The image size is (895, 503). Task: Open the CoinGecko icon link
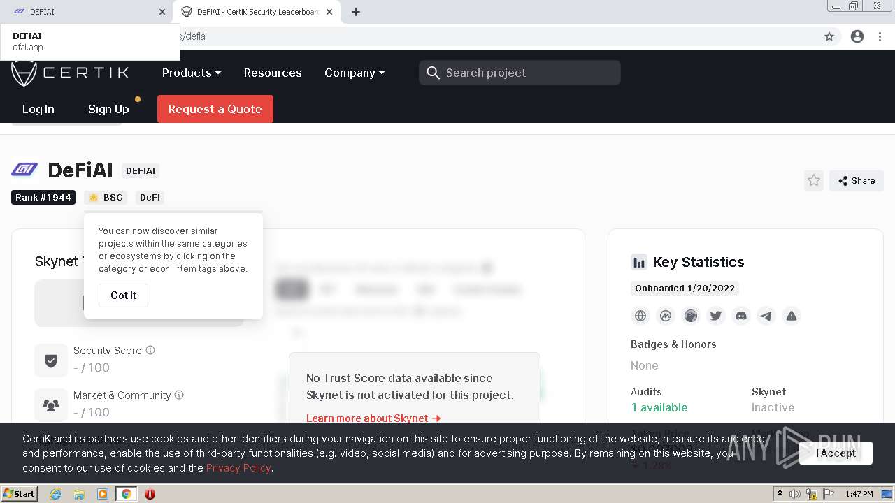point(691,316)
